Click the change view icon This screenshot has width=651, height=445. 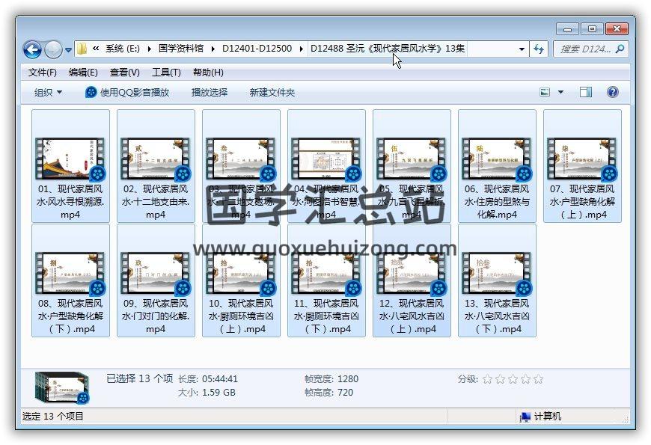pos(545,92)
